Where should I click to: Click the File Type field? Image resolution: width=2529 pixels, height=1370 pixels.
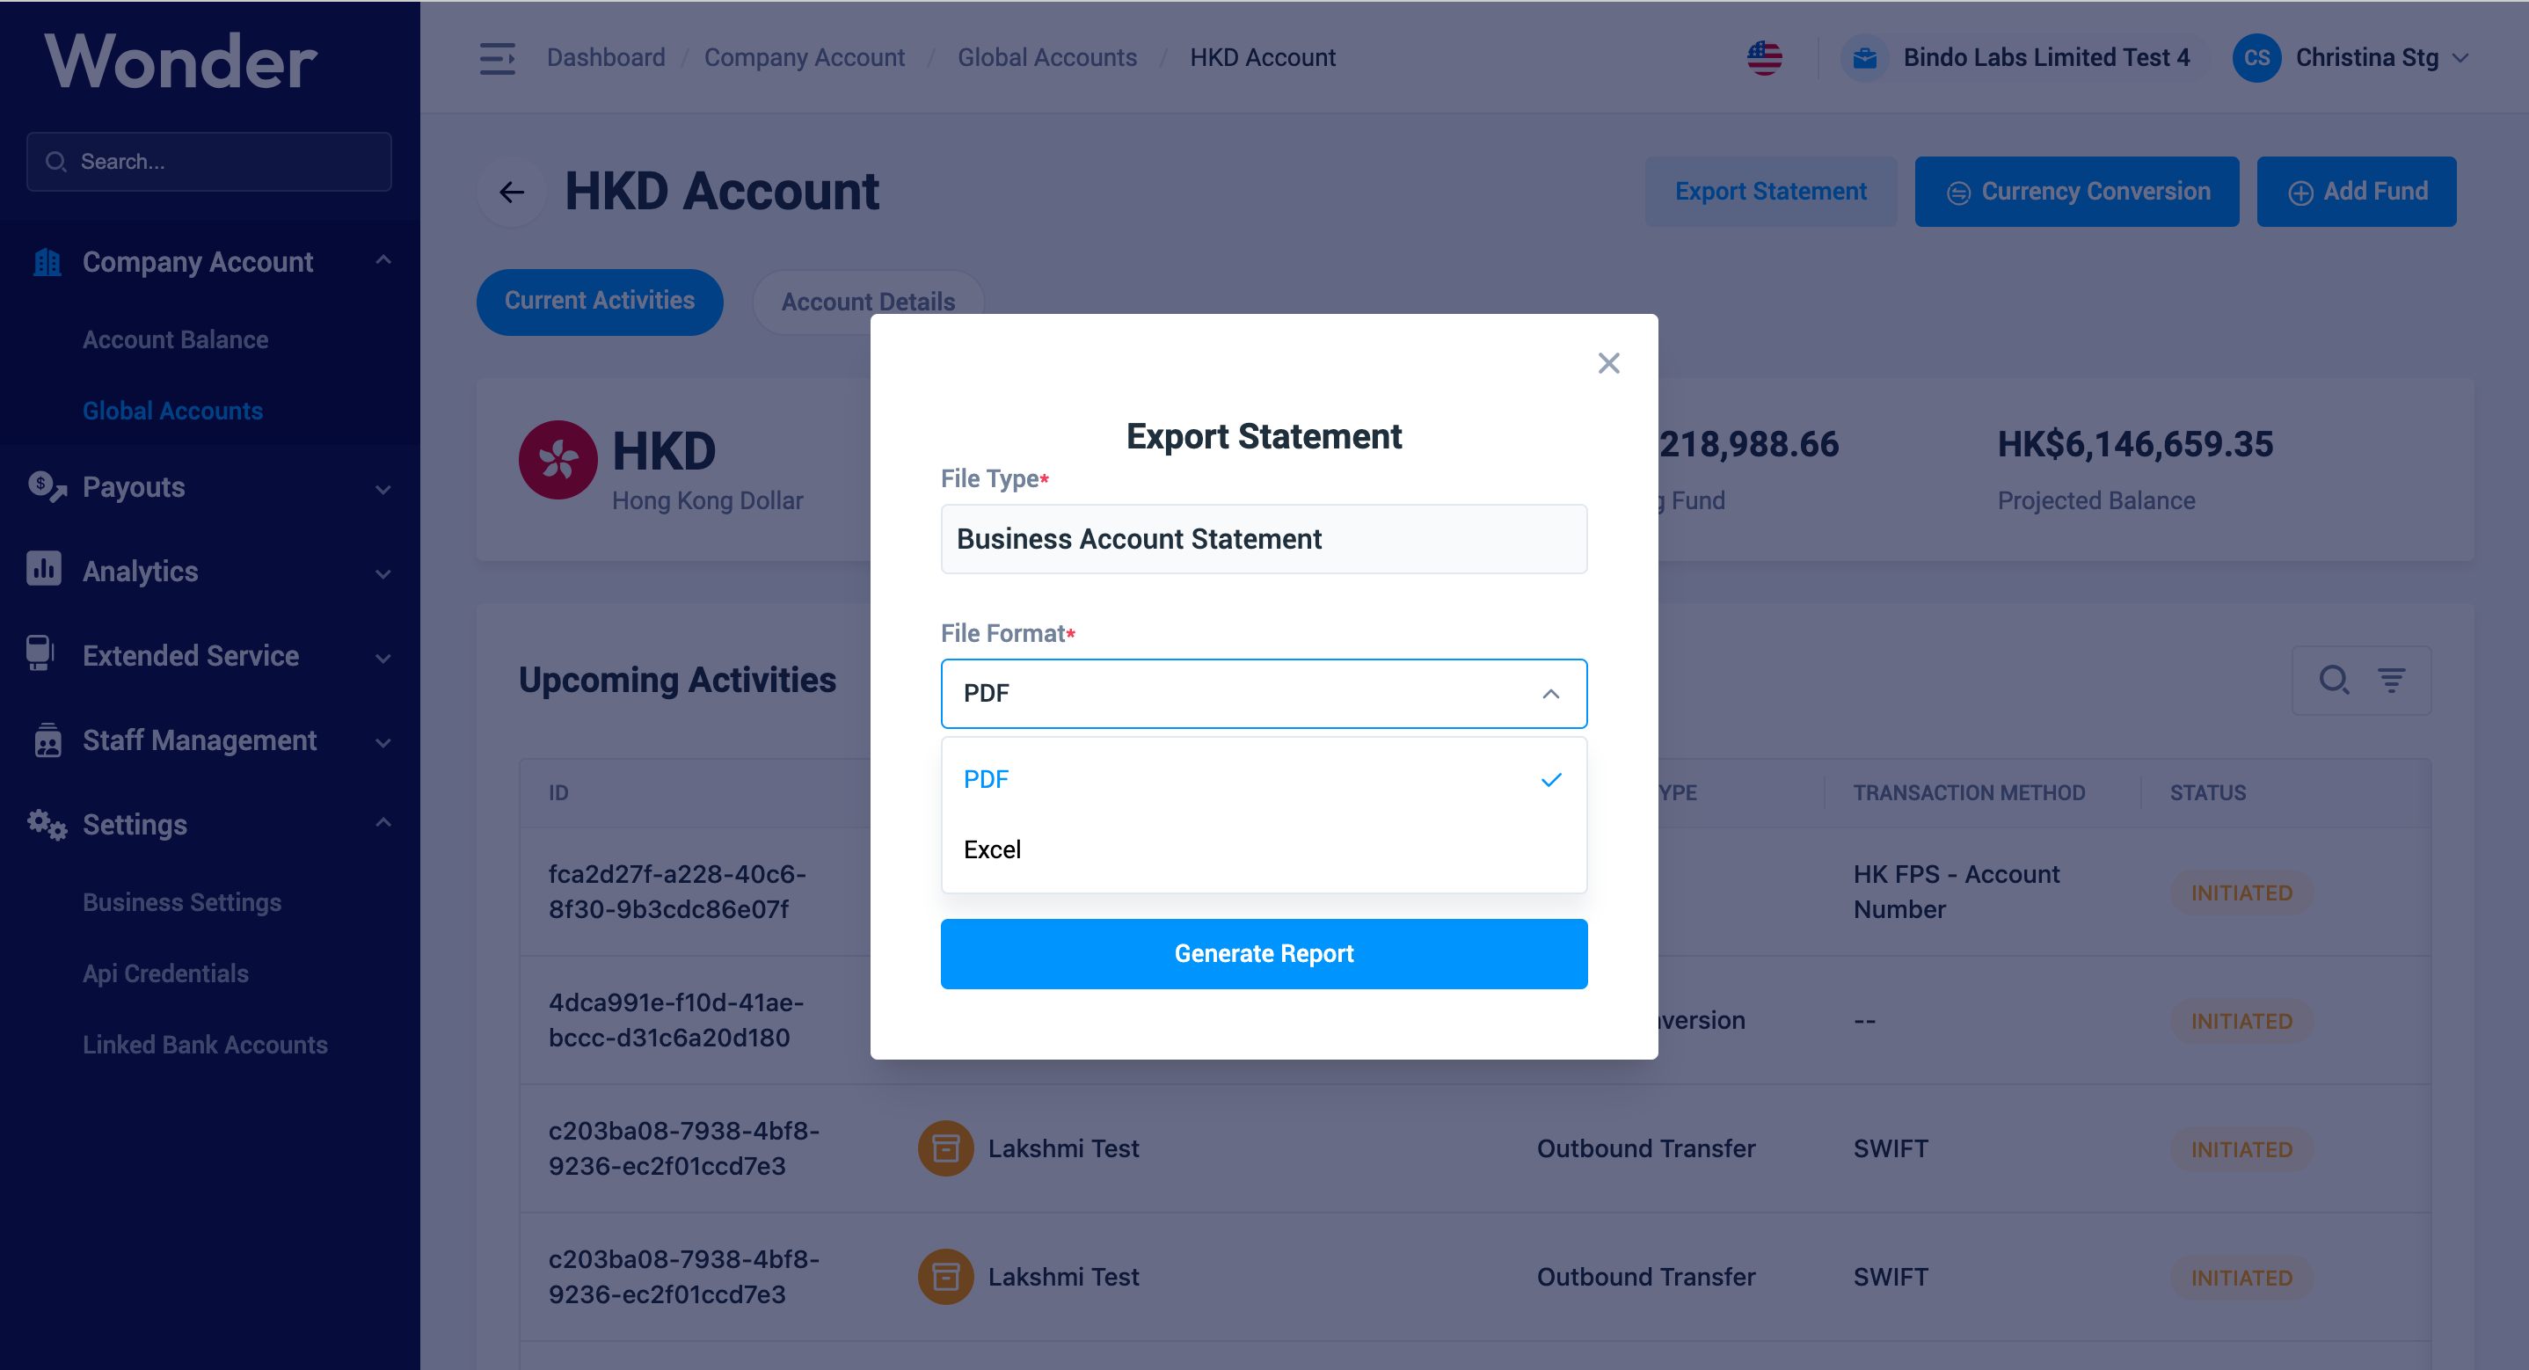click(1264, 539)
